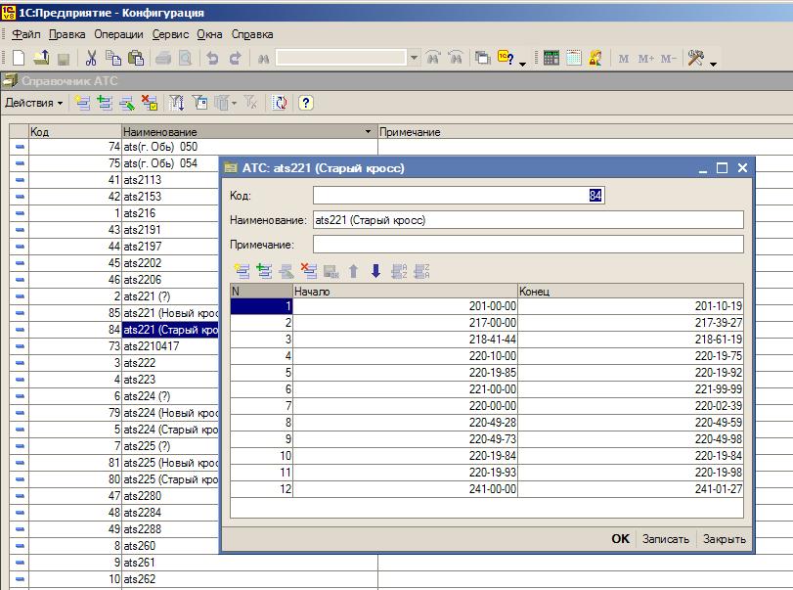Expand the search text combo box arrow

pyautogui.click(x=415, y=58)
